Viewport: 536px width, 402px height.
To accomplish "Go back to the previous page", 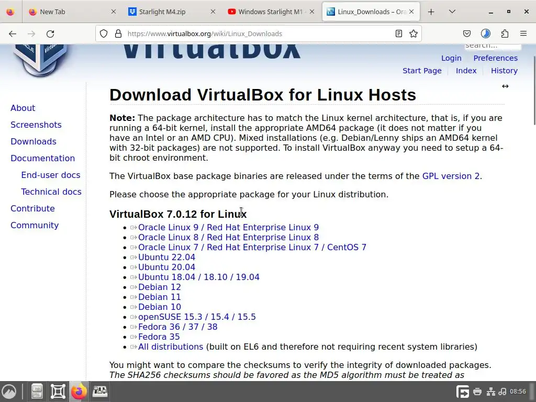I will (x=13, y=33).
